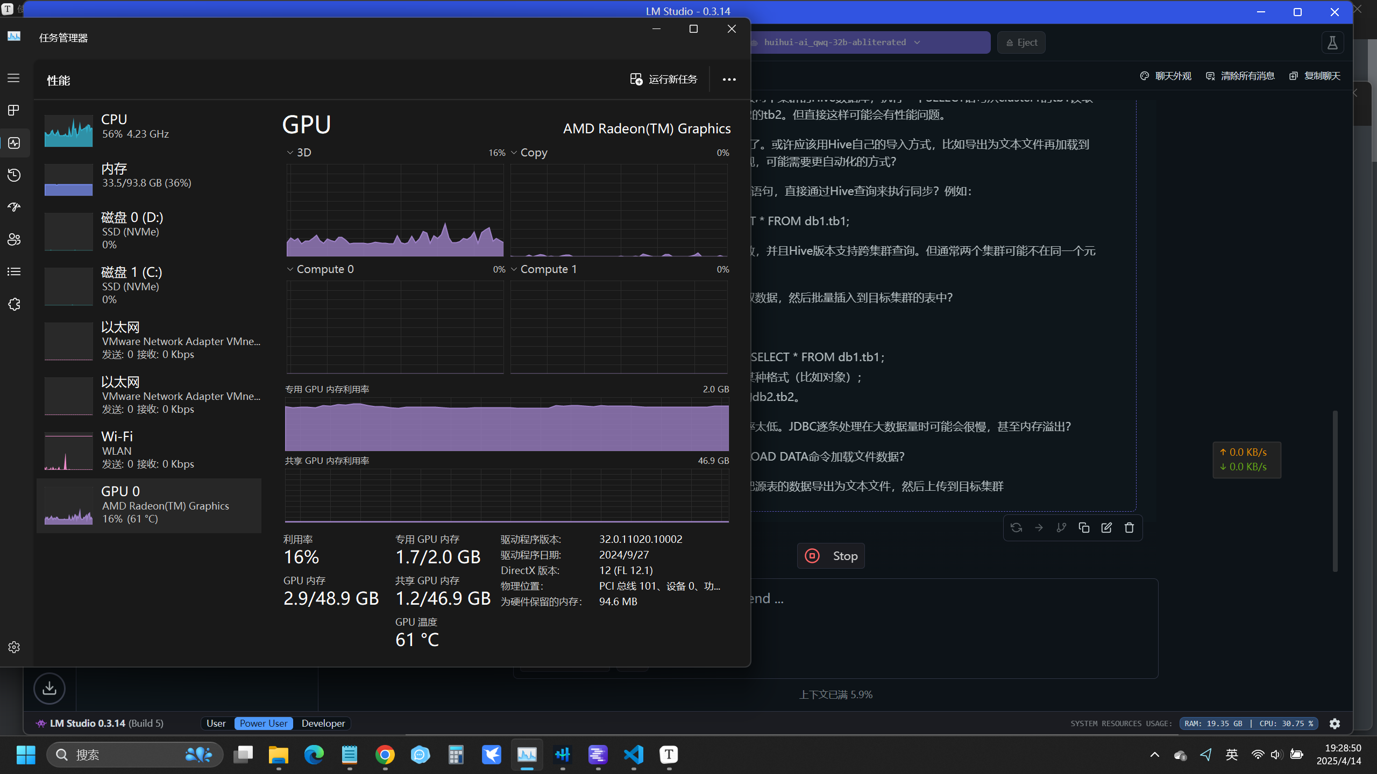Switch to Processes page in sidebar
Viewport: 1377px width, 774px height.
(13, 110)
